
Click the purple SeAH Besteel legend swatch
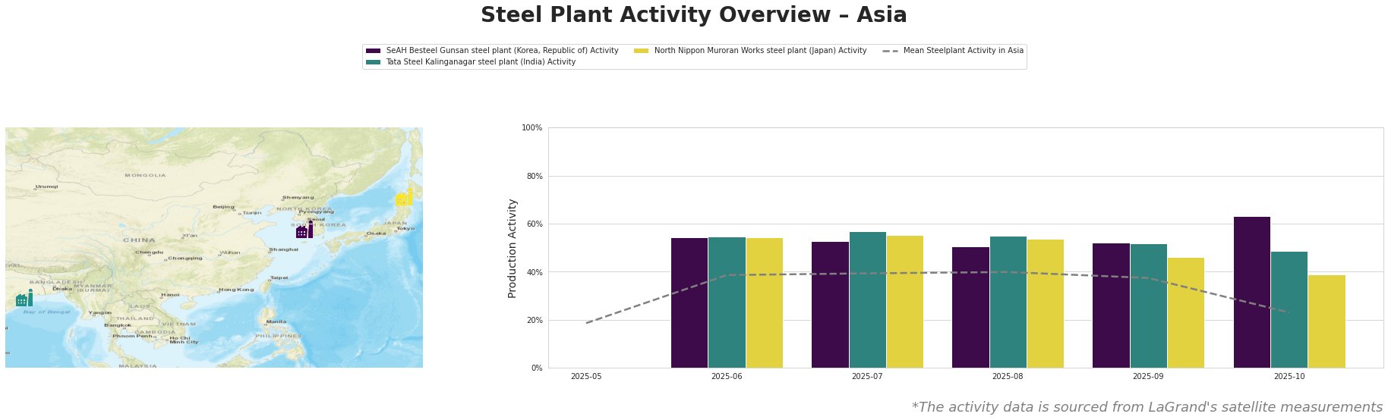(x=373, y=51)
